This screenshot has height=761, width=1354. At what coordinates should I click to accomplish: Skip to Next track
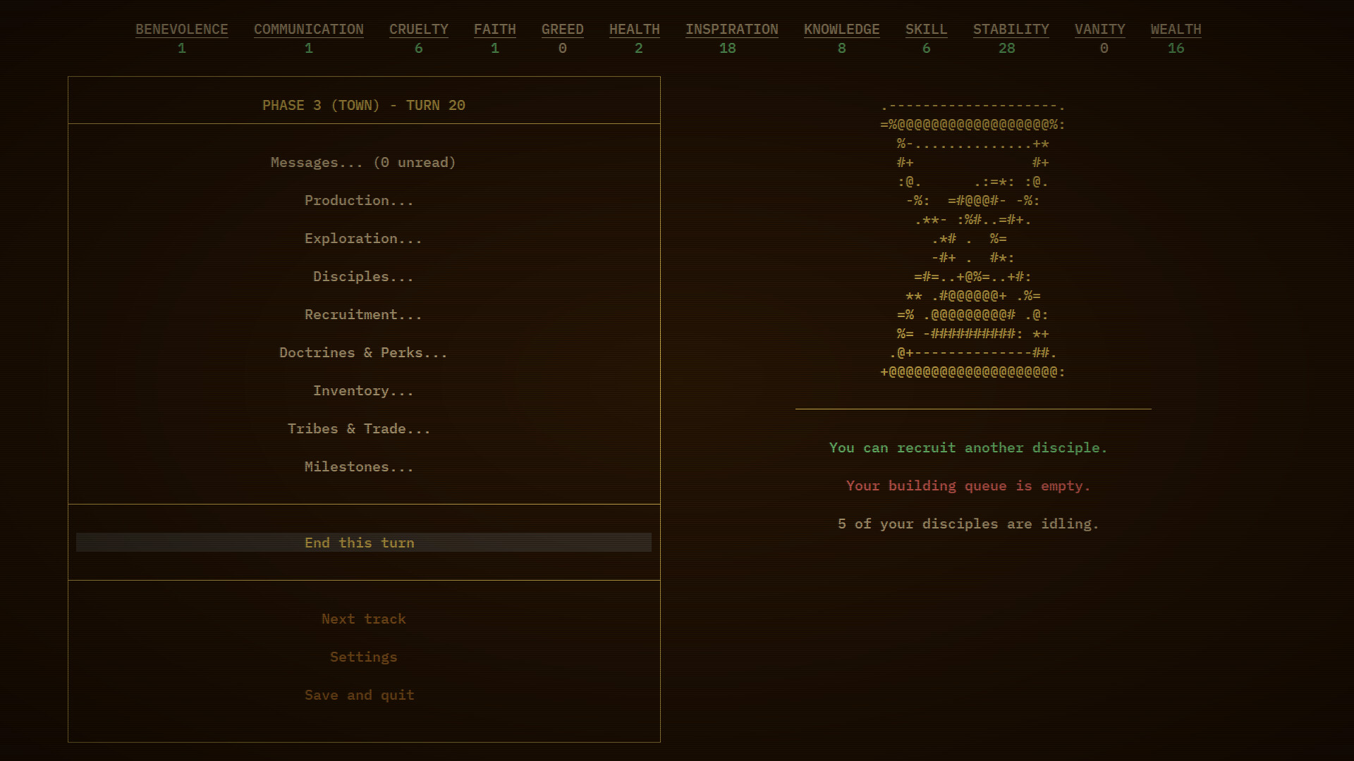363,619
